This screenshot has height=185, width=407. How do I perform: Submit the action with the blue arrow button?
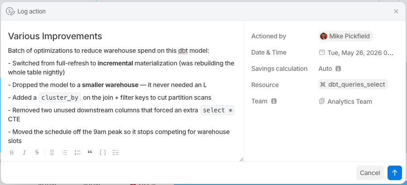(394, 173)
